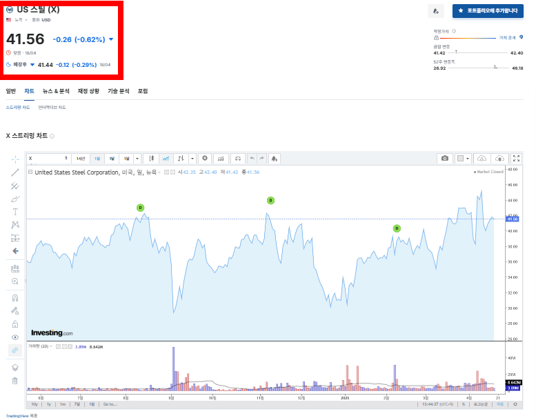Select the text annotation tool
Screen dimensions: 536x418
pyautogui.click(x=15, y=212)
